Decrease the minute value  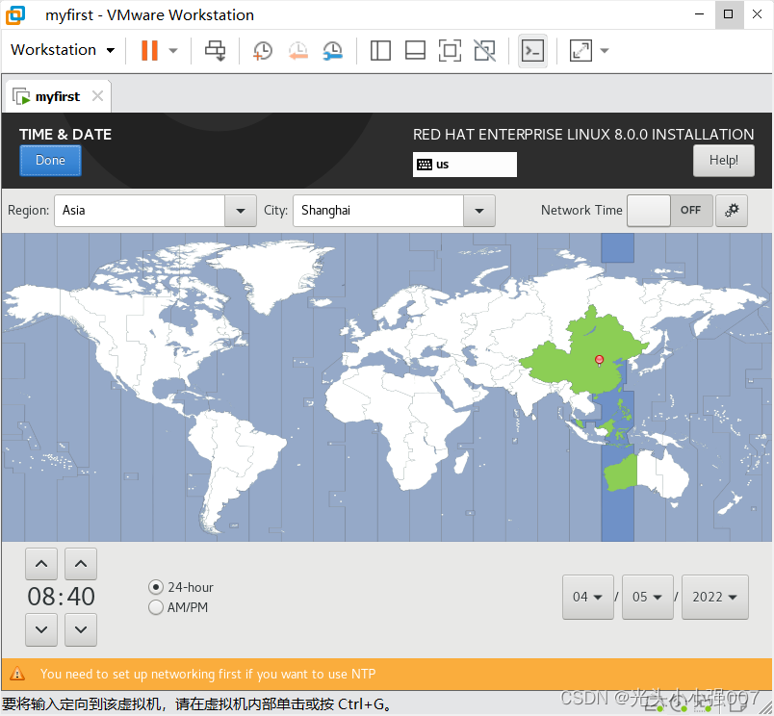[x=81, y=629]
